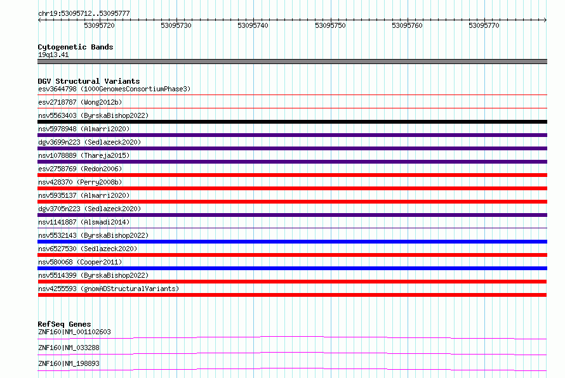Open transcript ZNF160|NM_033288
Image resolution: width=565 pixels, height=378 pixels.
pyautogui.click(x=69, y=348)
